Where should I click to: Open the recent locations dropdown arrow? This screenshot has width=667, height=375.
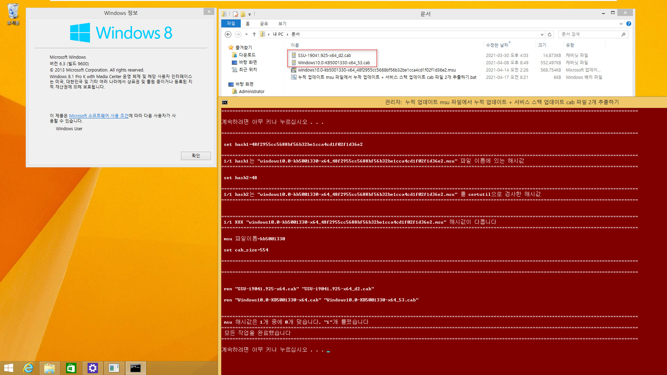pyautogui.click(x=246, y=34)
